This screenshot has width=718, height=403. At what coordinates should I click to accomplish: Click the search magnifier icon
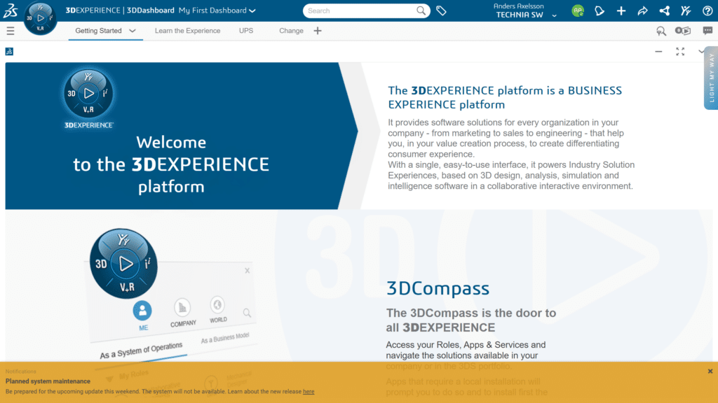421,10
